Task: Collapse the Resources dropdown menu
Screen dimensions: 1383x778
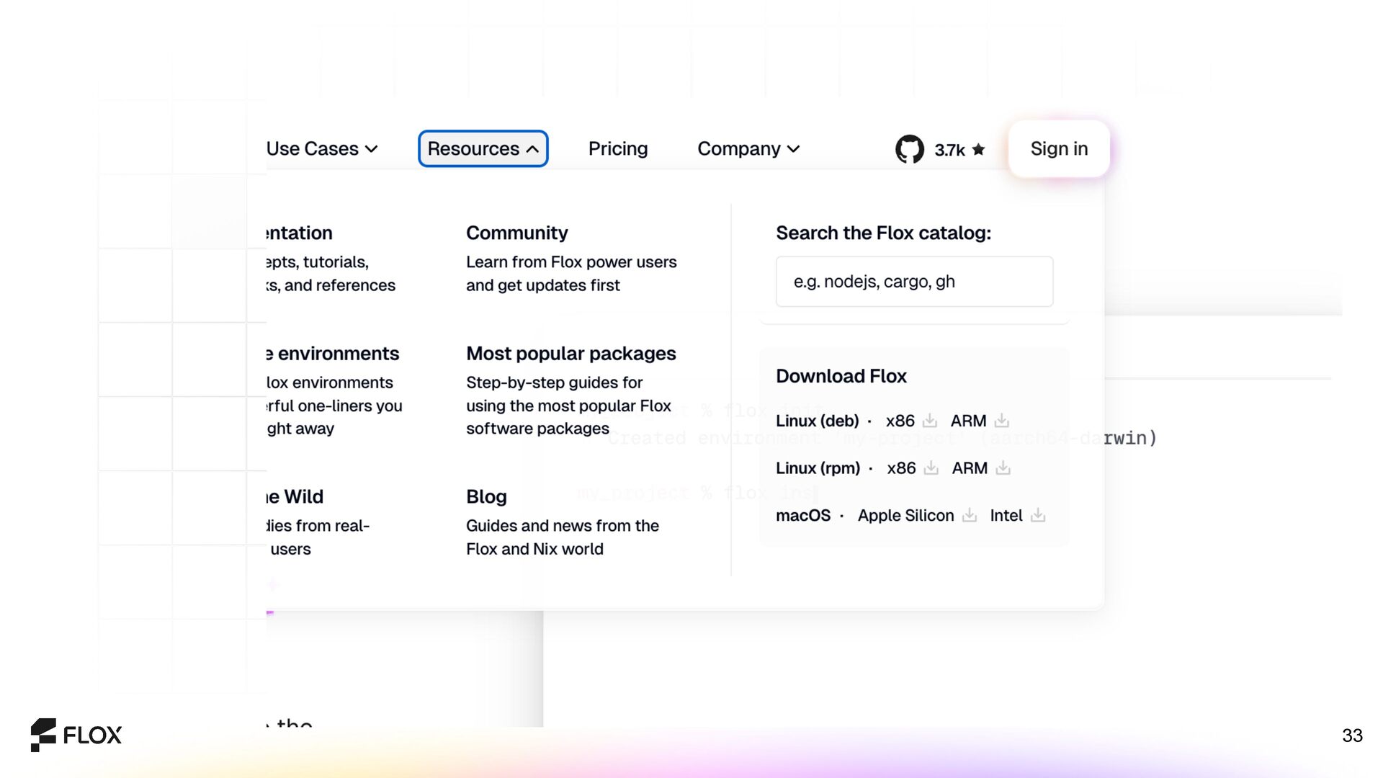Action: coord(483,148)
